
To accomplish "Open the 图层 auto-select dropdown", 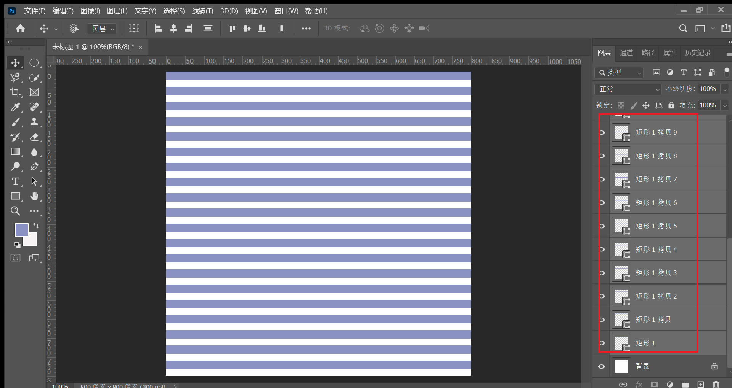I will click(x=102, y=29).
